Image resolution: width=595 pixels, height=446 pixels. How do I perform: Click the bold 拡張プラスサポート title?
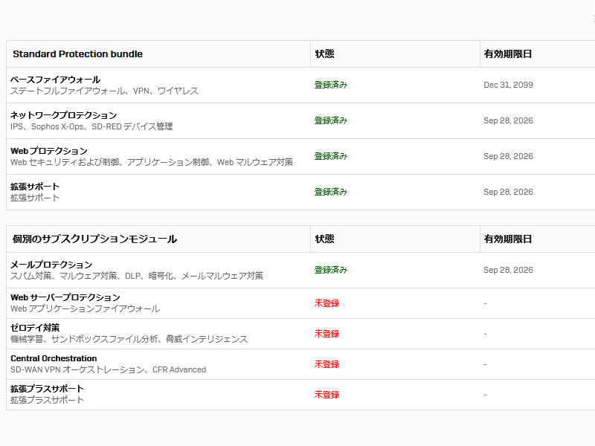(x=47, y=389)
